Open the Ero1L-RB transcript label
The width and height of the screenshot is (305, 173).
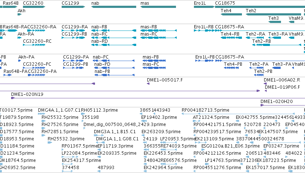click(204, 27)
